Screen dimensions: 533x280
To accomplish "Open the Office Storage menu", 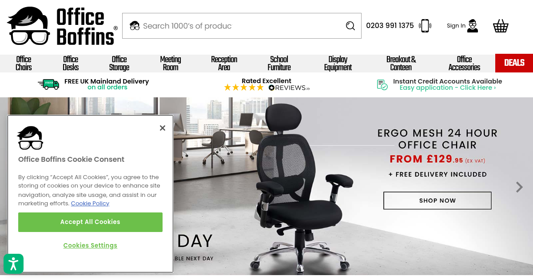I will 119,63.
